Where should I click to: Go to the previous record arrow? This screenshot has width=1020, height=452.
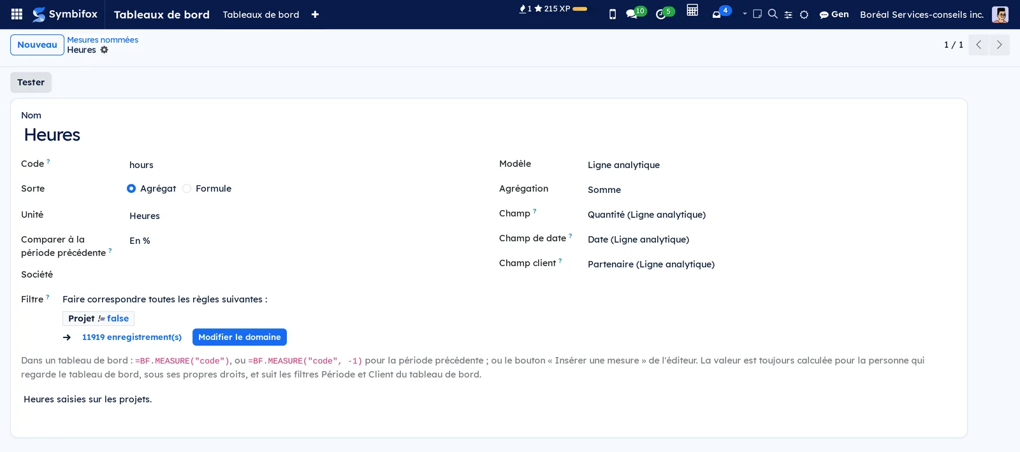coord(979,45)
